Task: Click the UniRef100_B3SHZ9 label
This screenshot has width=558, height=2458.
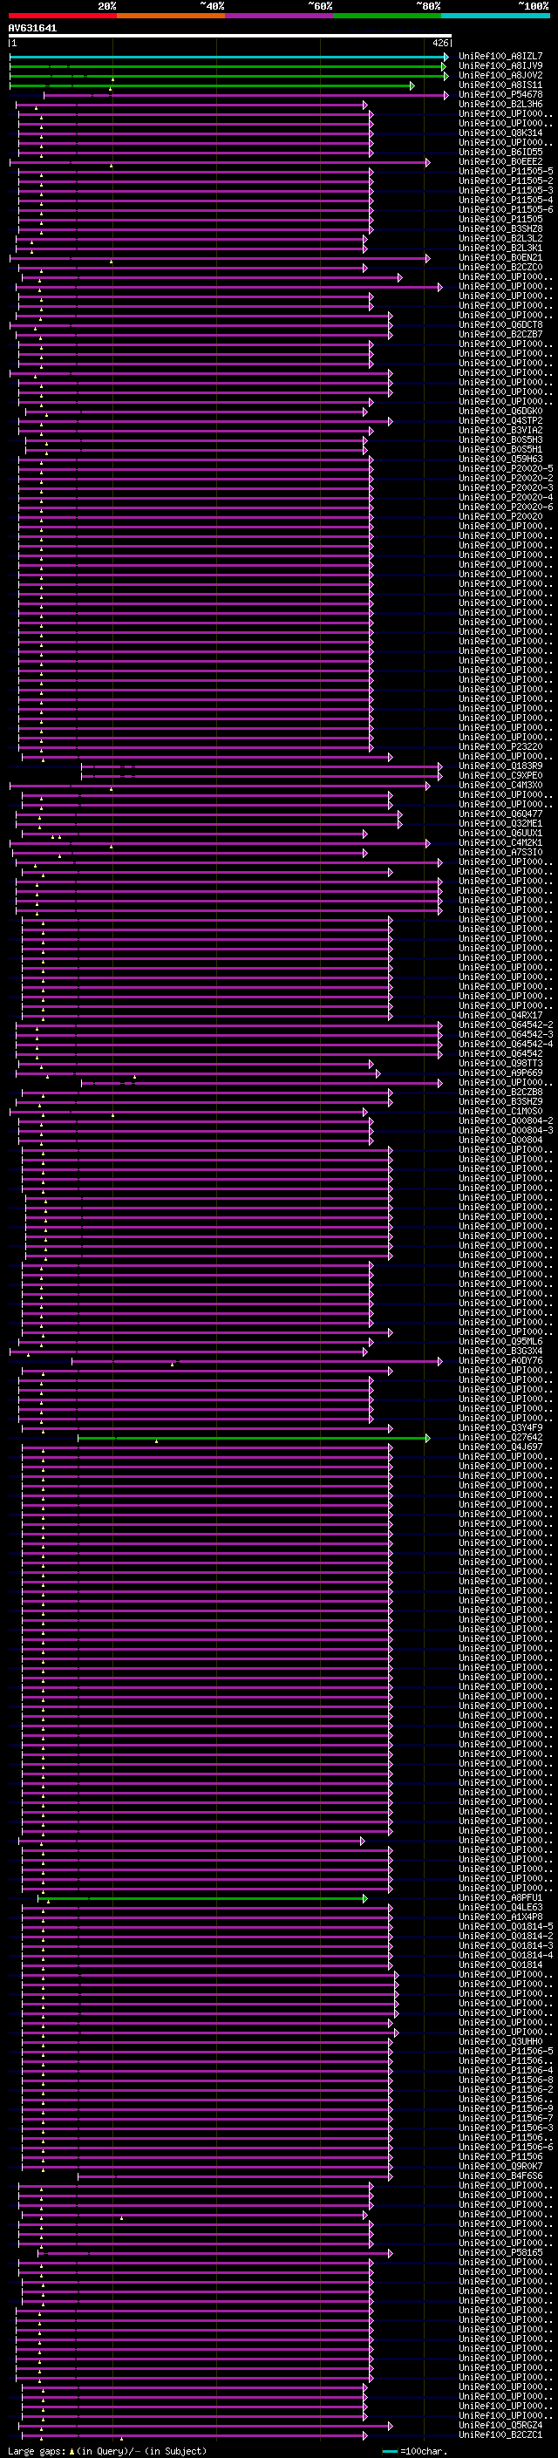Action: 500,1102
